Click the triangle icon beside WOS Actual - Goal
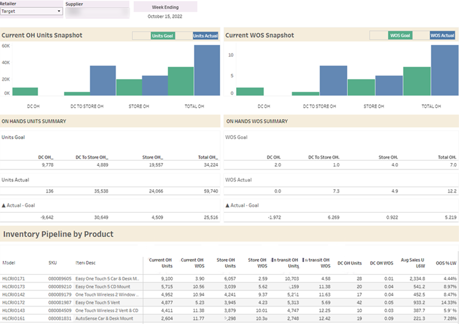Viewport: 459px width, 324px height. pos(227,206)
